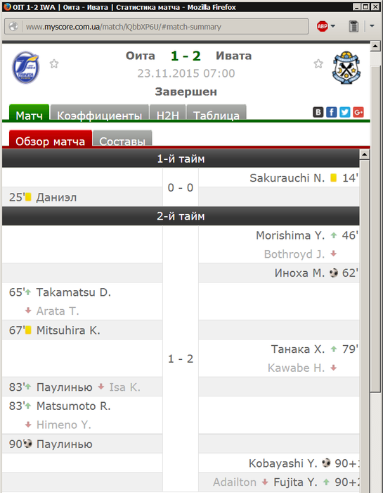The width and height of the screenshot is (383, 493).
Task: Click the Google Plus share icon
Action: point(358,112)
